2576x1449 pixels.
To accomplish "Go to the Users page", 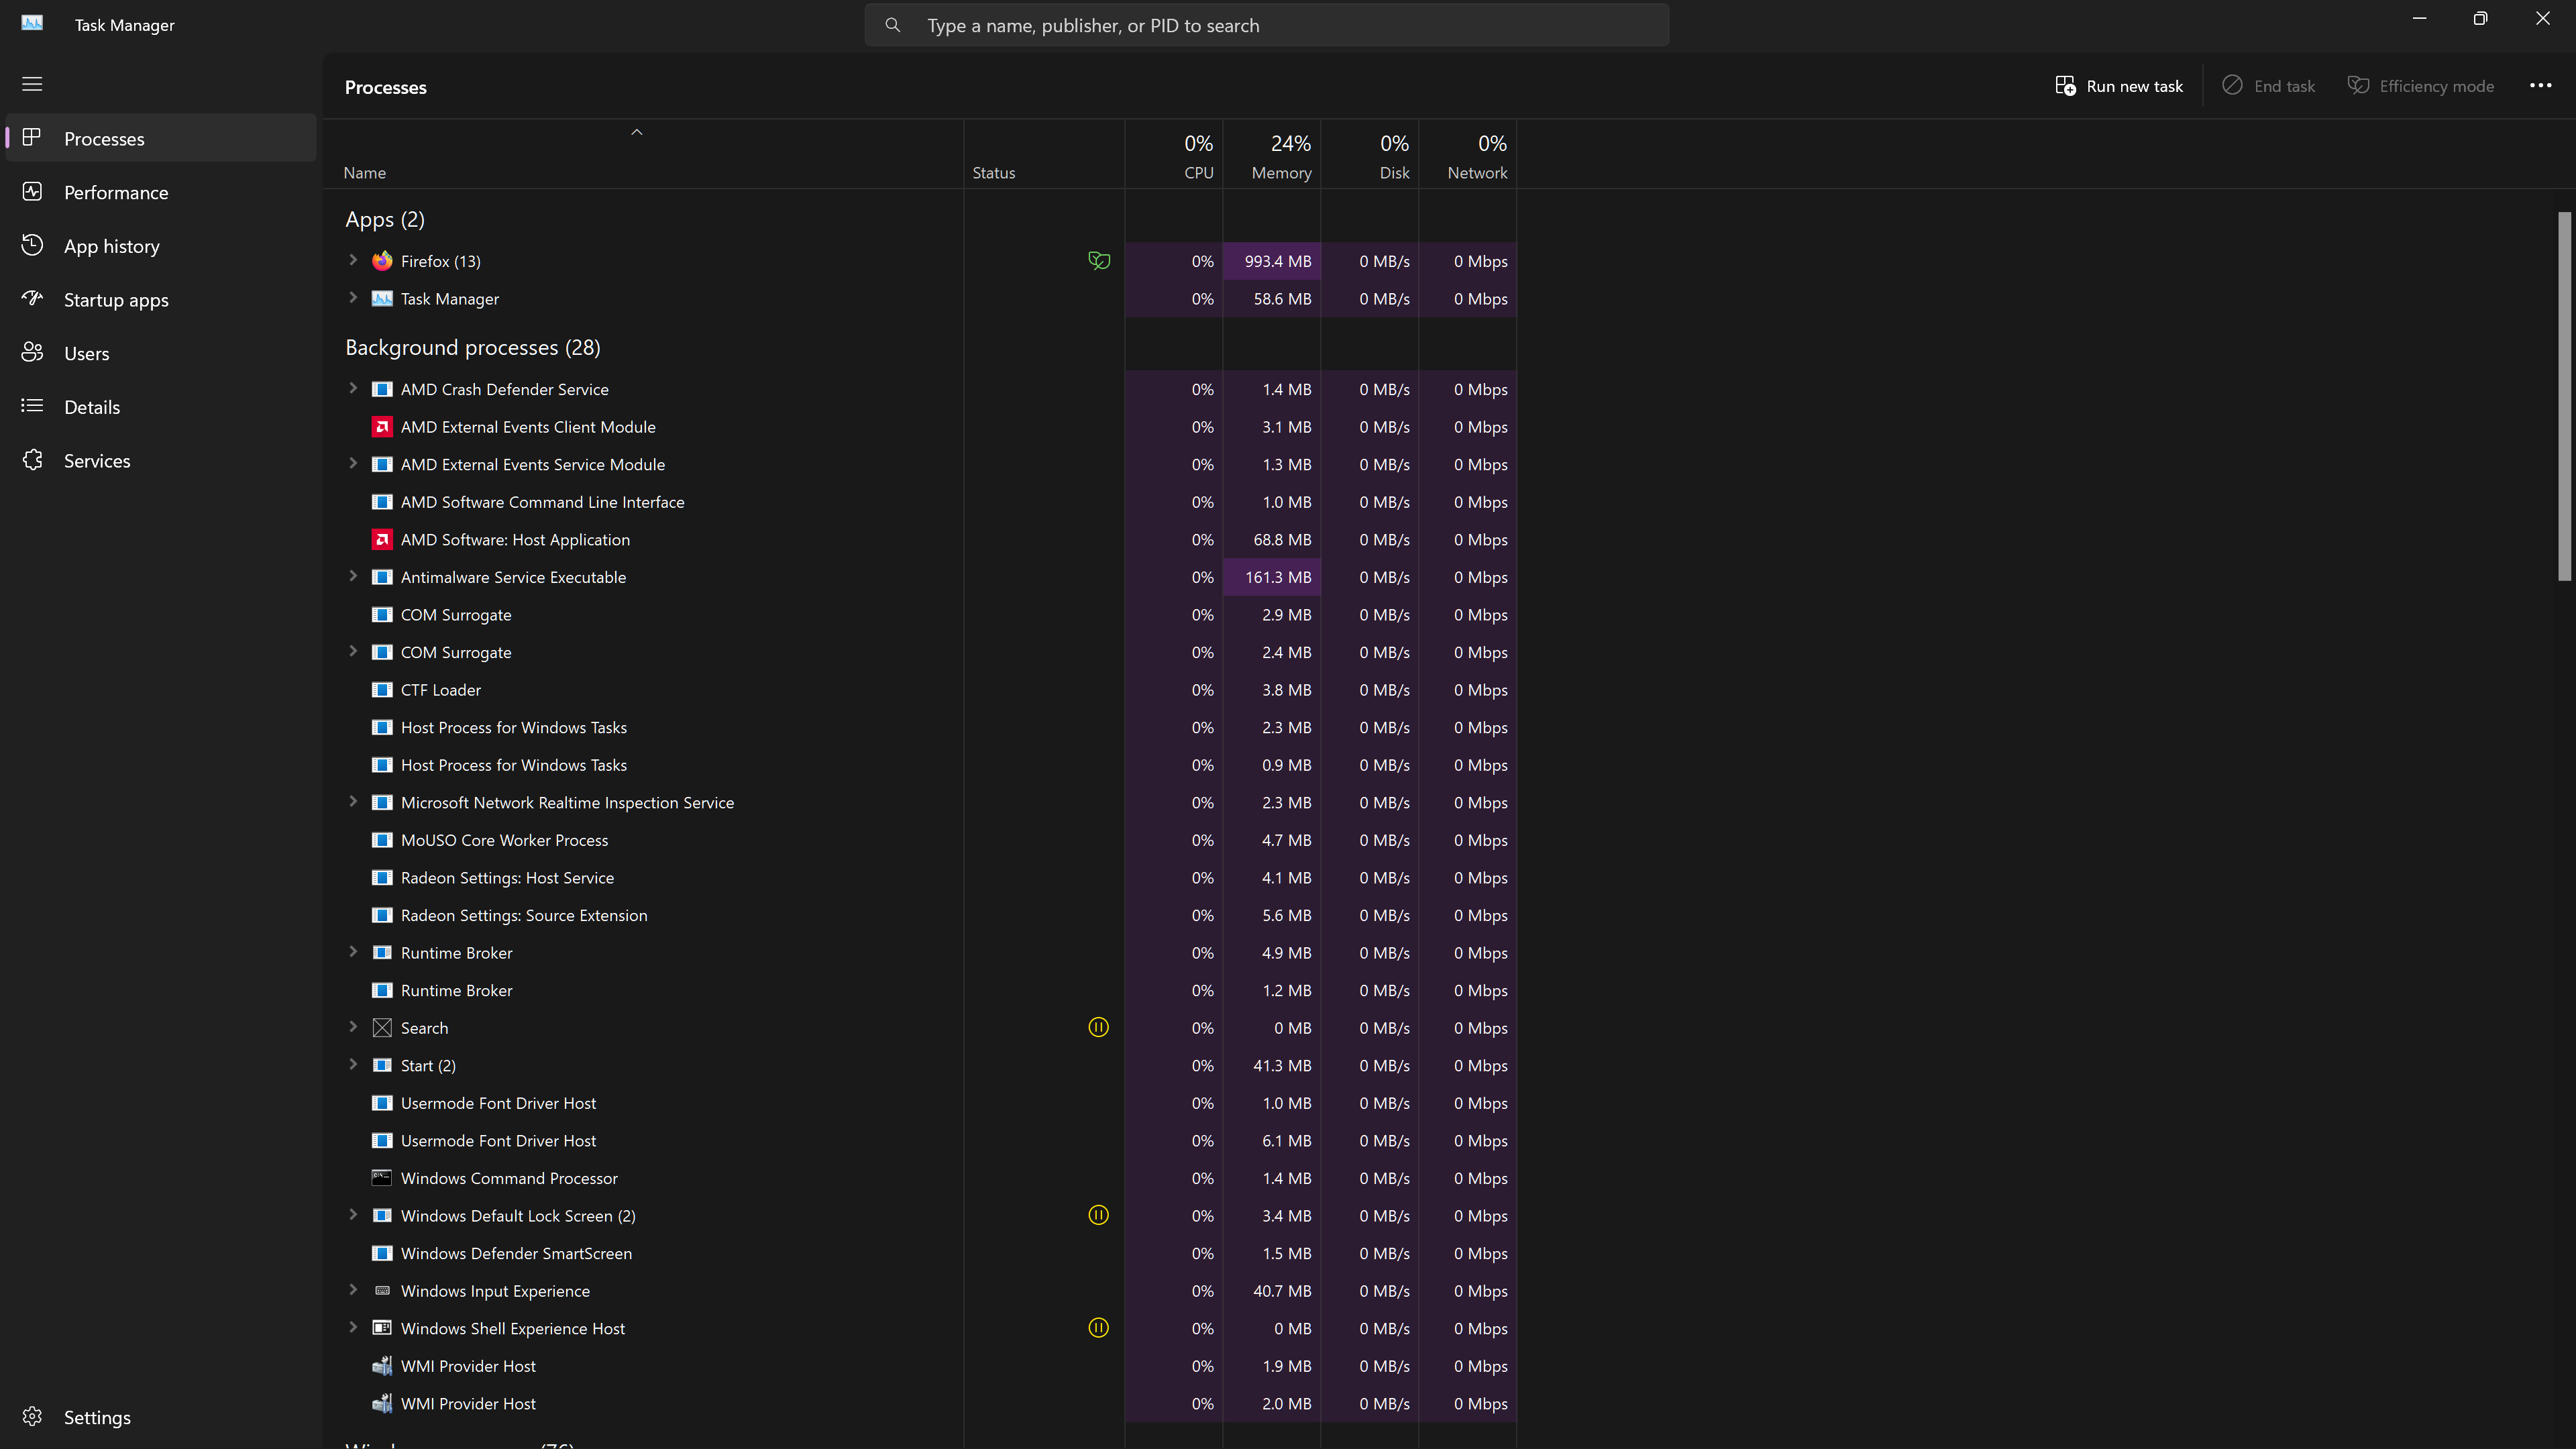I will (x=161, y=353).
